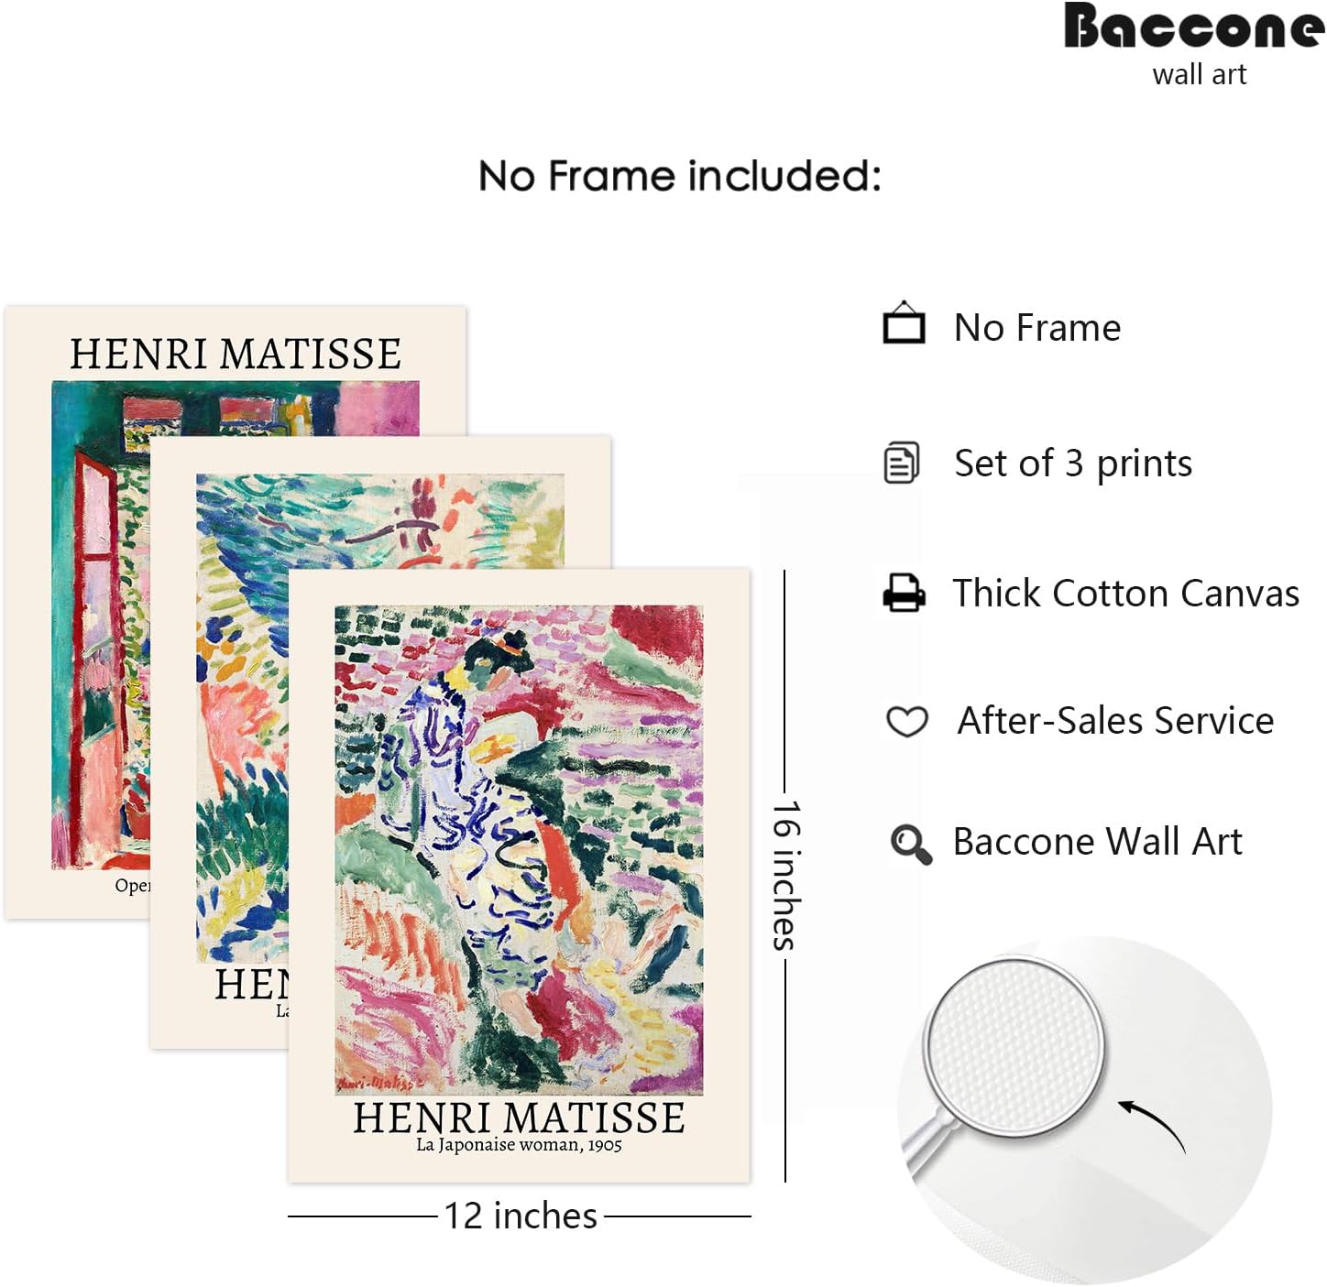Click the La Japonaise woman, 1905 caption

click(519, 1145)
